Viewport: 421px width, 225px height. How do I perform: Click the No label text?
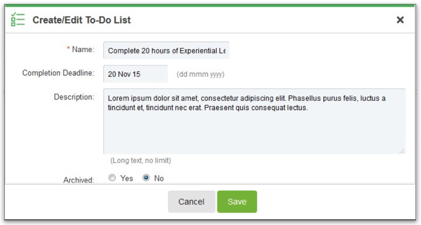coord(159,178)
